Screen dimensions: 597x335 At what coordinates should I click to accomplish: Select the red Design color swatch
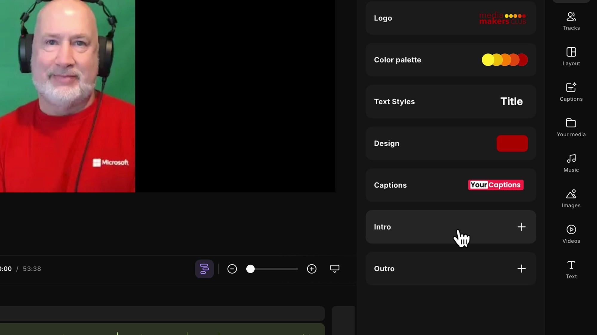click(x=512, y=143)
